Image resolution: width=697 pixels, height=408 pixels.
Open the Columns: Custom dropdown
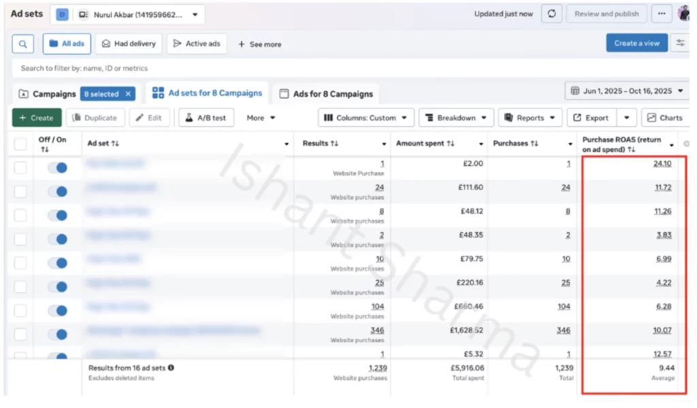(x=366, y=117)
